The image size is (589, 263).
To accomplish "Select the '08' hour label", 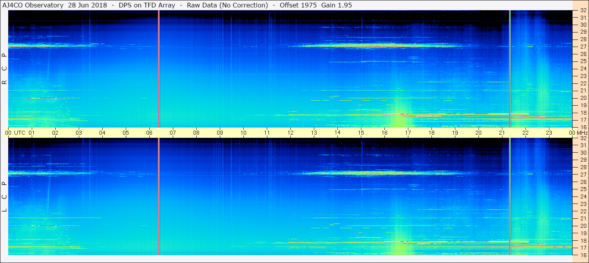I will coord(196,133).
